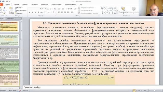
Task: Click the Создать слайд button
Action: pyautogui.click(x=11, y=11)
